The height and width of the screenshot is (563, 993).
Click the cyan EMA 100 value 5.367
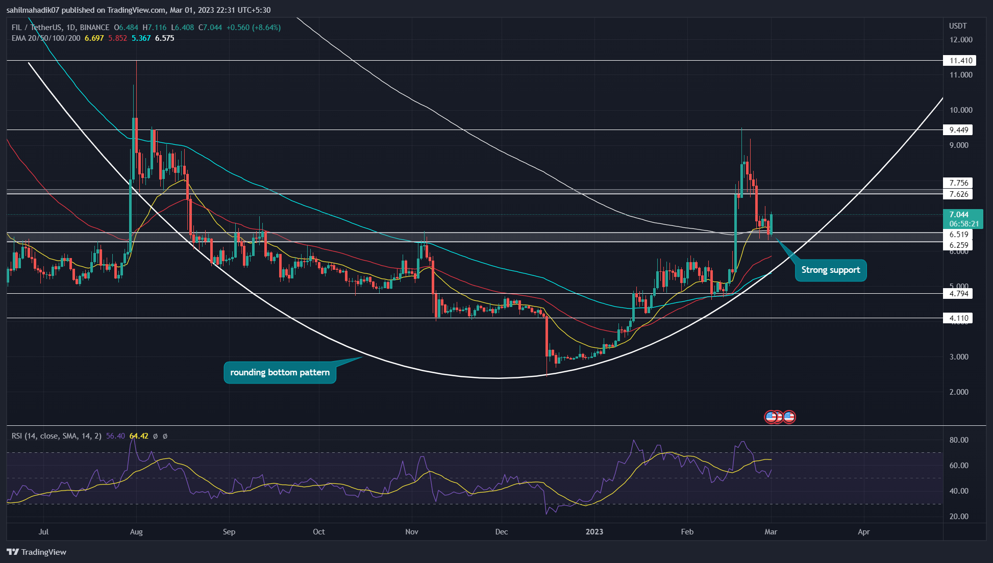point(141,38)
